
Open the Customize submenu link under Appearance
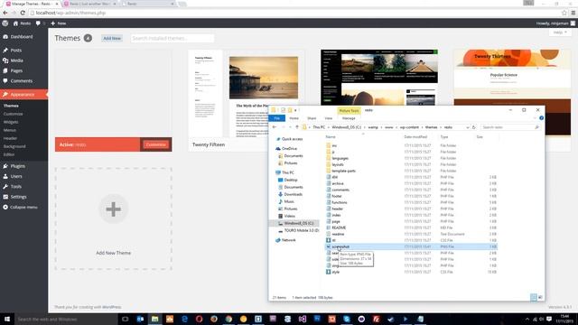14,114
